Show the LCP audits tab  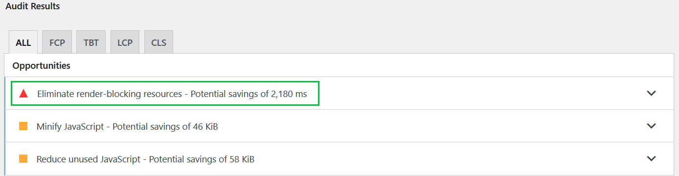pyautogui.click(x=125, y=42)
